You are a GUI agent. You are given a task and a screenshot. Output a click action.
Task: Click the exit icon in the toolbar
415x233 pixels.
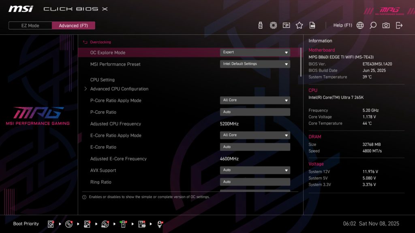(399, 25)
